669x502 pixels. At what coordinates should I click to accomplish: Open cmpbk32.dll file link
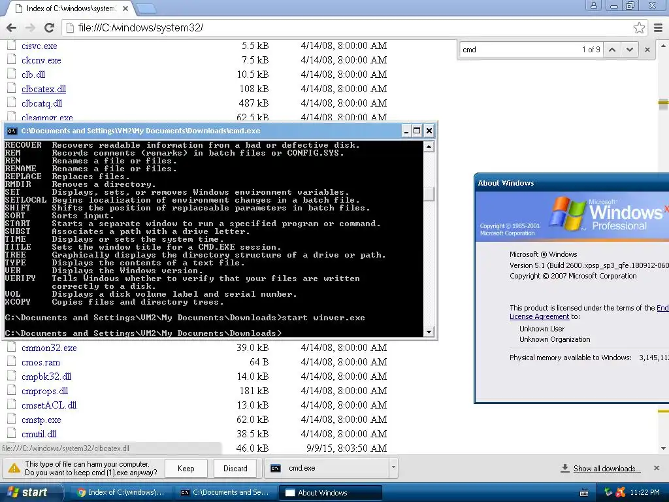tap(46, 376)
